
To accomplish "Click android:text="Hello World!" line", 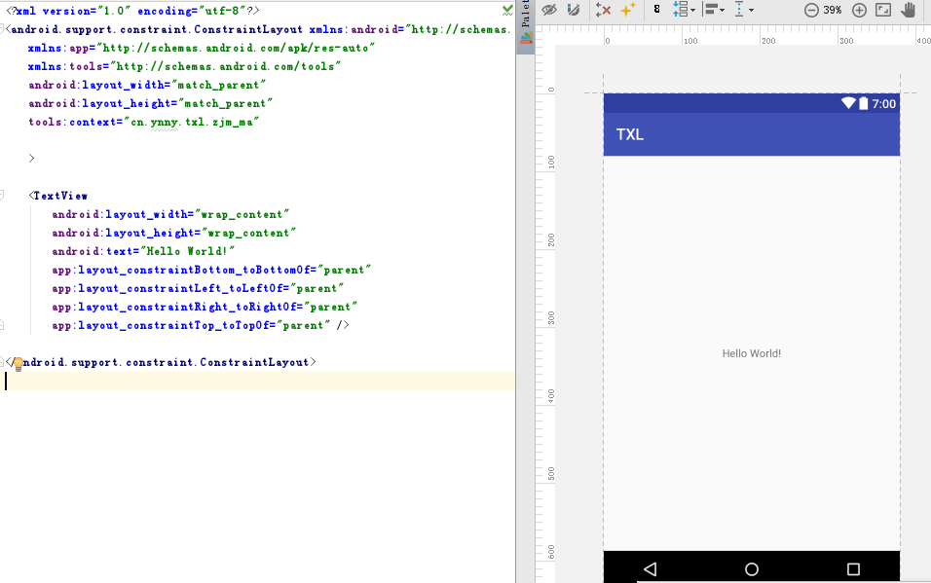I will coord(143,251).
